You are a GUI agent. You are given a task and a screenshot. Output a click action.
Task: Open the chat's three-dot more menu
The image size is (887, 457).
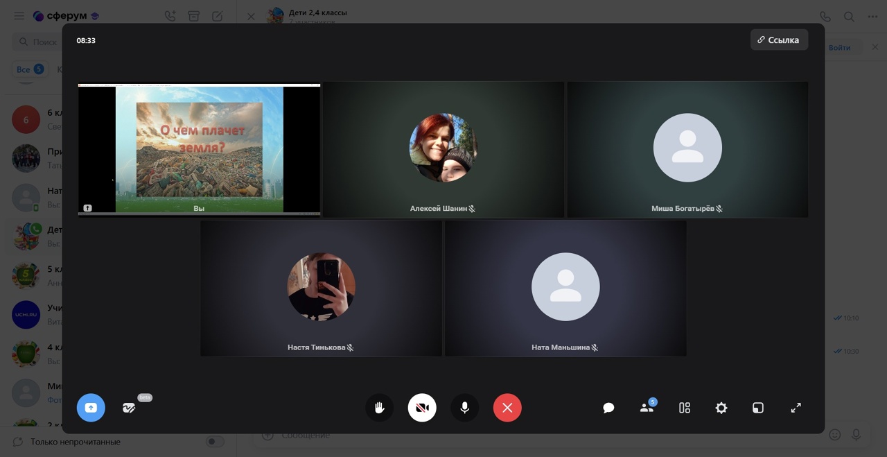click(872, 16)
